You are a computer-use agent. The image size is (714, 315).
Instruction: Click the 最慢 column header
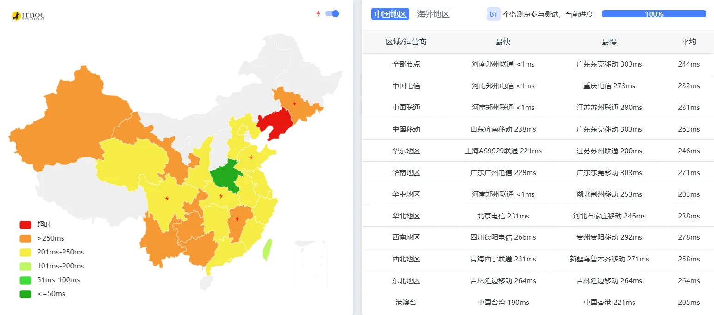pyautogui.click(x=609, y=42)
